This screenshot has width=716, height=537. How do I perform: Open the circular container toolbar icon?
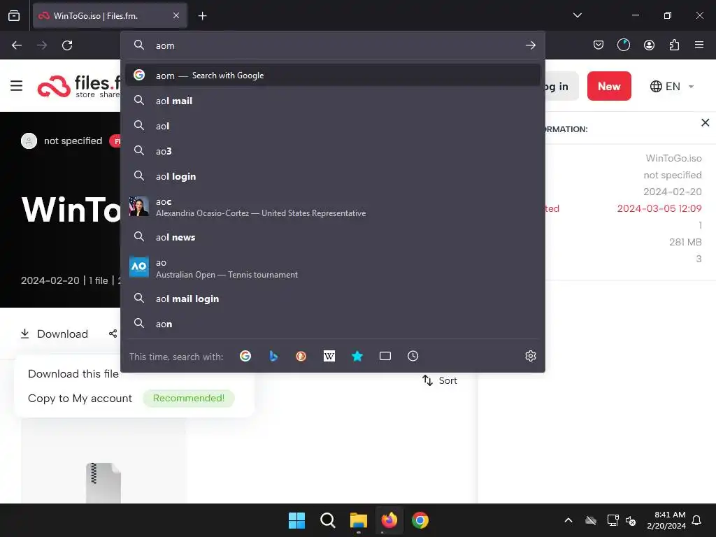623,45
